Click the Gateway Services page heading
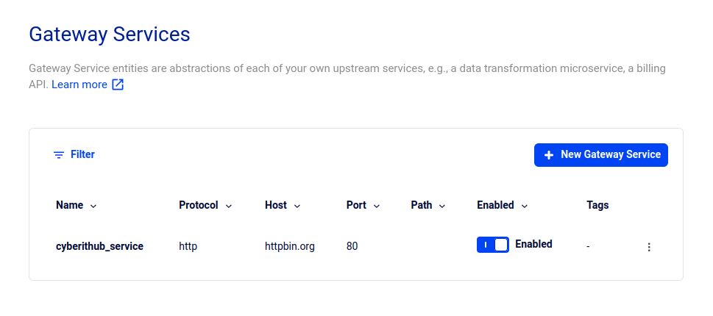The width and height of the screenshot is (713, 316). pos(109,34)
